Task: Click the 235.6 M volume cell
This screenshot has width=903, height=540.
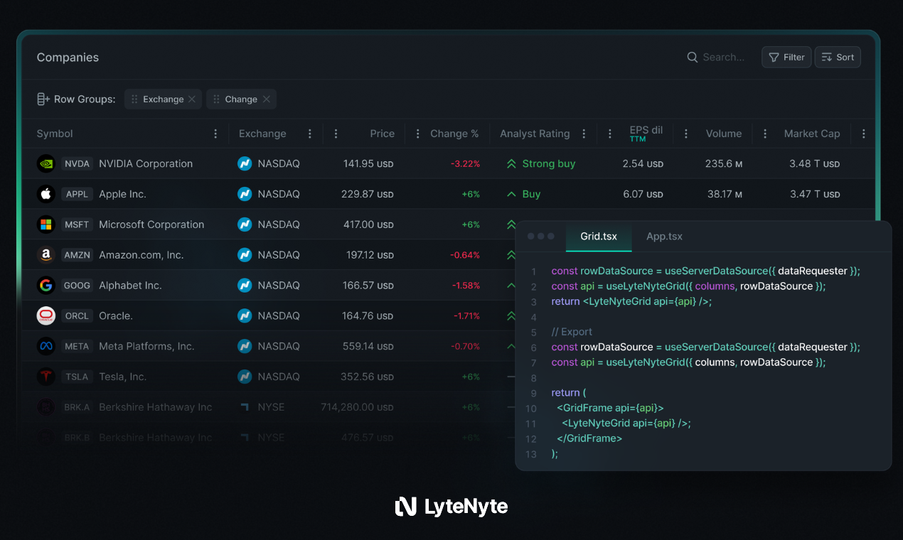Action: pyautogui.click(x=724, y=164)
